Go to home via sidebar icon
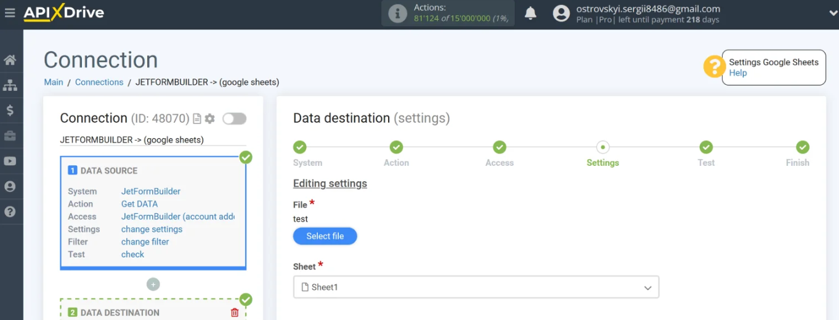 (10, 60)
